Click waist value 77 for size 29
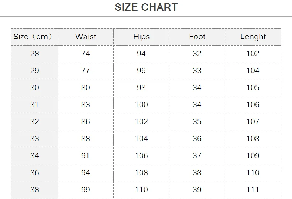292x199 pixels. (86, 71)
